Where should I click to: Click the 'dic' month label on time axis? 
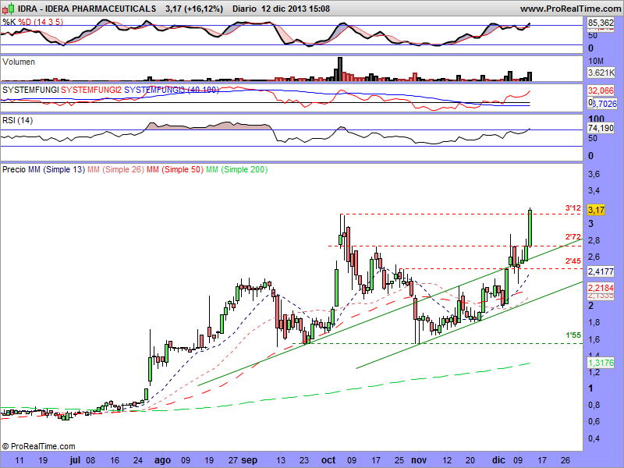(x=498, y=460)
